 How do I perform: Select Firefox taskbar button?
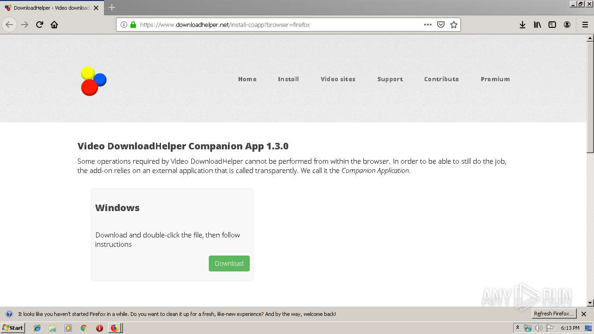115,328
